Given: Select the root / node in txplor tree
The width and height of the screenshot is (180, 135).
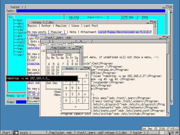Looking at the screenshot, I should point(14,17).
